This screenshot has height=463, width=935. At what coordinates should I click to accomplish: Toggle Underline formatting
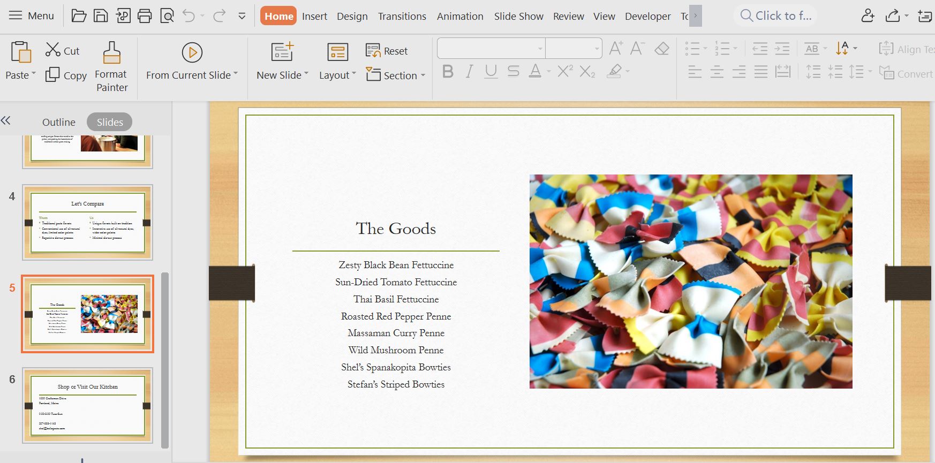pyautogui.click(x=491, y=71)
